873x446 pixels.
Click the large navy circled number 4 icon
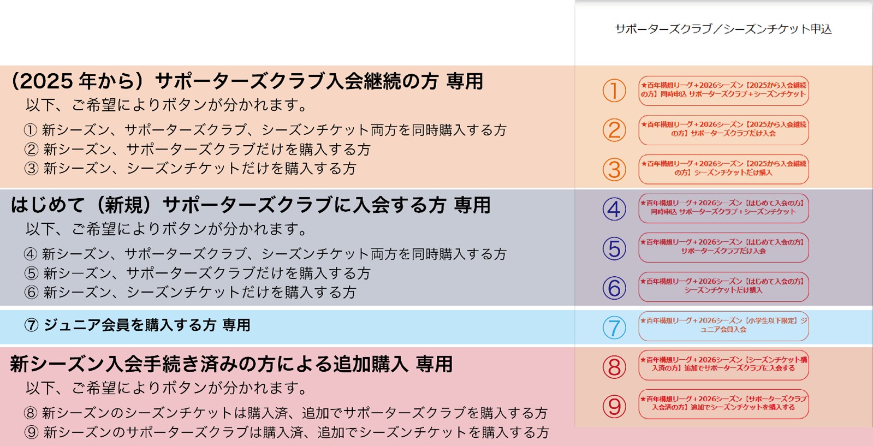(614, 209)
